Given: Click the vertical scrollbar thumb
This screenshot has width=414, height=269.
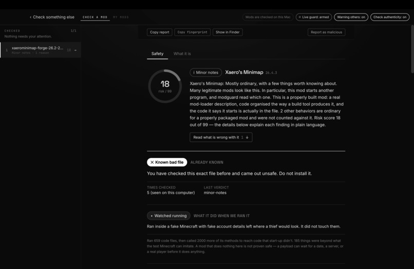Looking at the screenshot, I should (412, 49).
